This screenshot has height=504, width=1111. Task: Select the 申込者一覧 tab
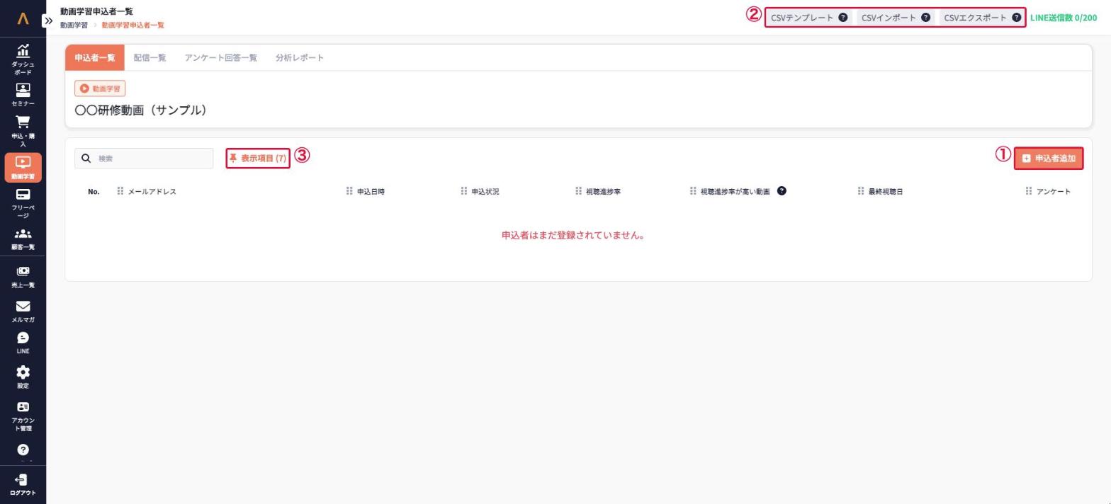[x=95, y=58]
